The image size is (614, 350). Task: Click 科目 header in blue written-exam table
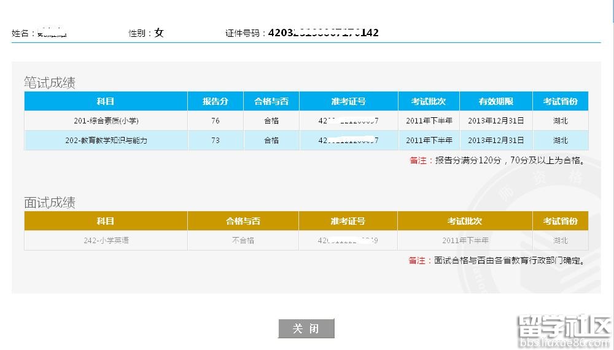coord(106,101)
